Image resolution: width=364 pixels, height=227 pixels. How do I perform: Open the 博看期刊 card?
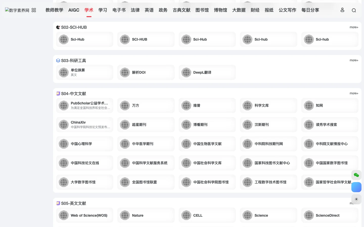click(x=207, y=125)
